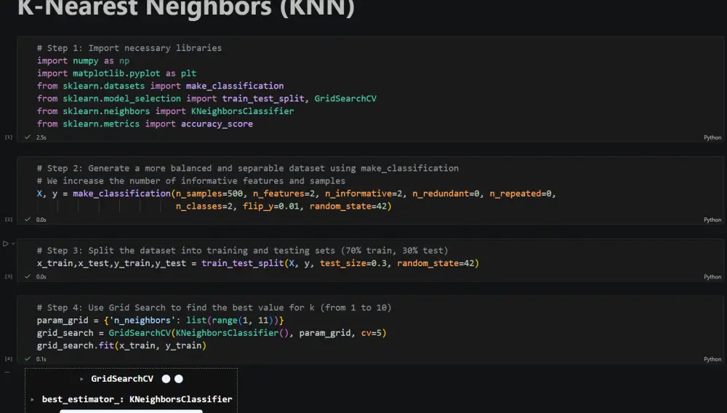The height and width of the screenshot is (413, 727).
Task: Click the '# Step 2: Generate a more balanced' comment
Action: [248, 168]
